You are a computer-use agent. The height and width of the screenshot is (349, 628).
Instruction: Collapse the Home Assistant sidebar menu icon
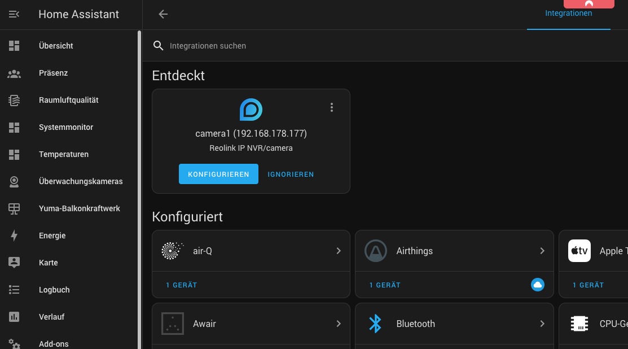(x=14, y=14)
